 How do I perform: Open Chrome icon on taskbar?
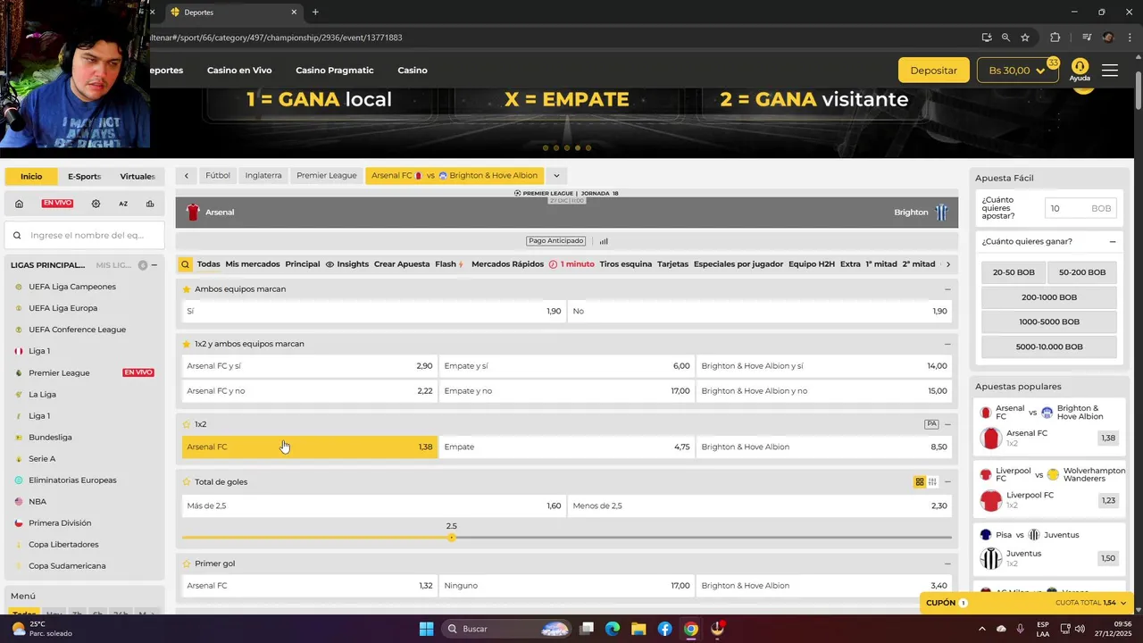[690, 629]
